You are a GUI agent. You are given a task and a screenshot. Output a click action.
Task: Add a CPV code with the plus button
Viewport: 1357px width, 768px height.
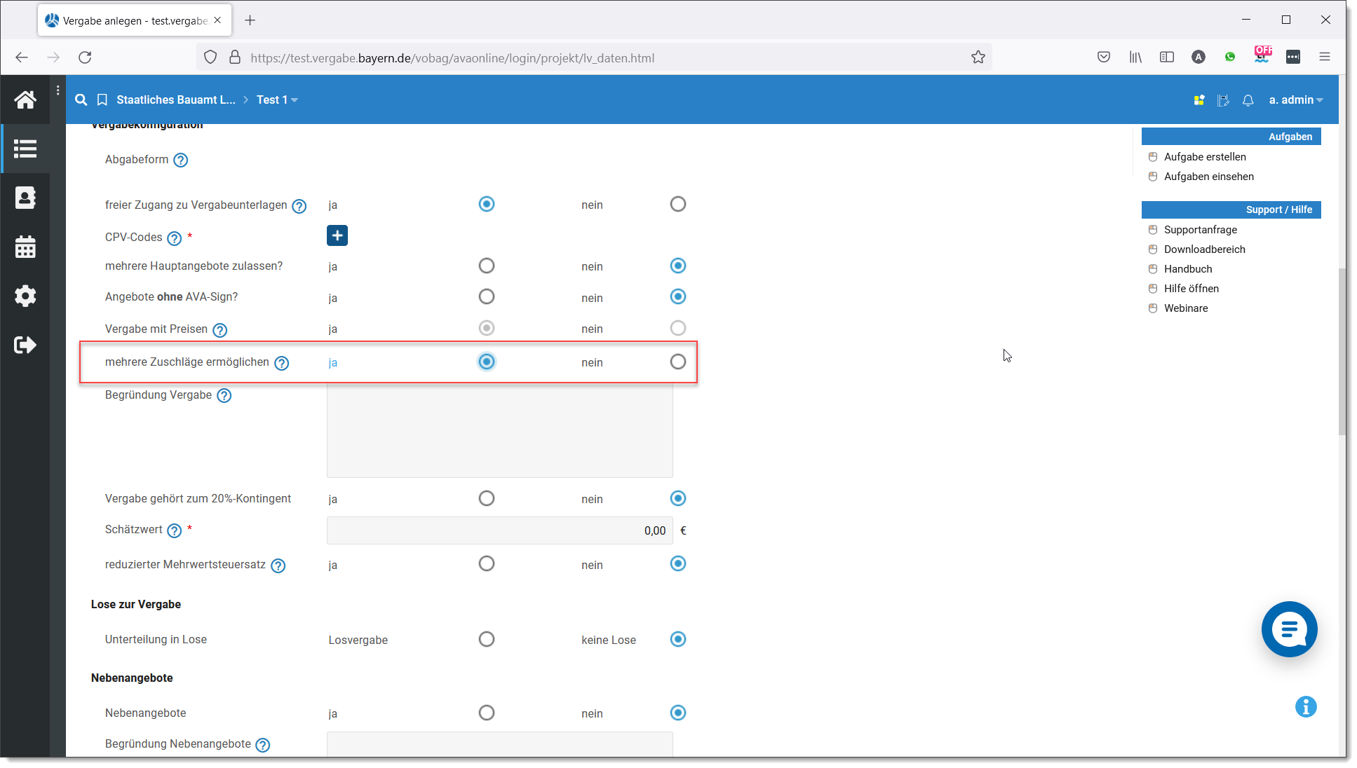click(x=337, y=235)
